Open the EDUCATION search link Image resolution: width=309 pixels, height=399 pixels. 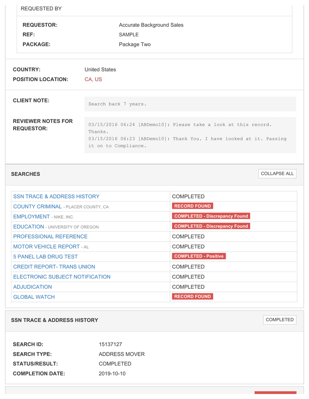(29, 227)
